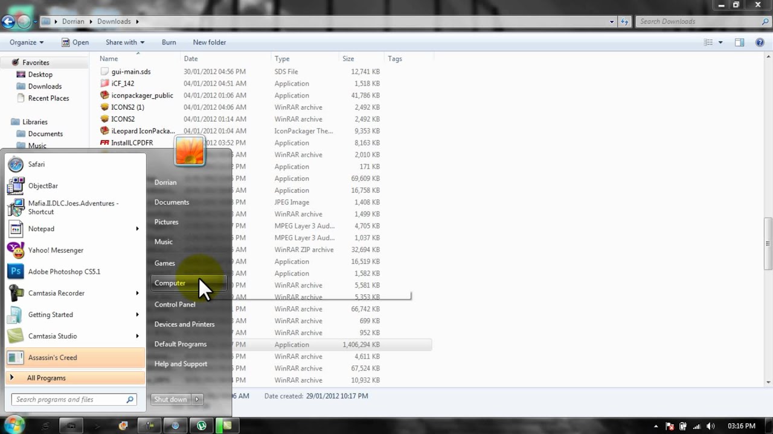Click the Windows Start orb
Image resolution: width=773 pixels, height=434 pixels.
pos(14,425)
